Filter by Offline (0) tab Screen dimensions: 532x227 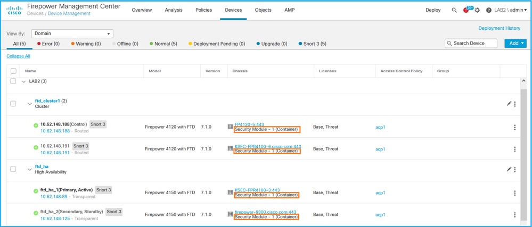[125, 44]
